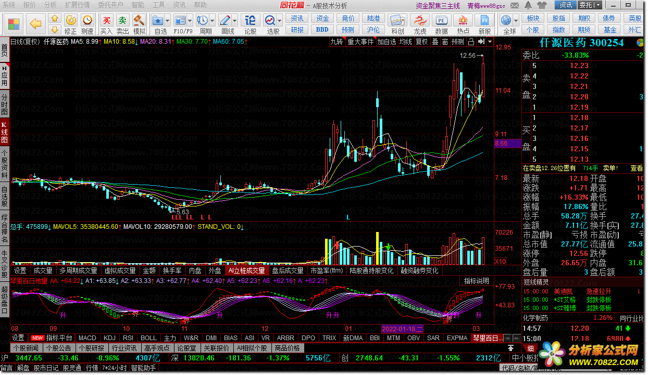Toggle 复权 price adjustment
This screenshot has width=648, height=375.
coord(421,42)
